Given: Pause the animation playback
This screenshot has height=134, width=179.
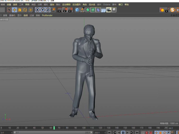Looking at the screenshot, I should [123, 132].
